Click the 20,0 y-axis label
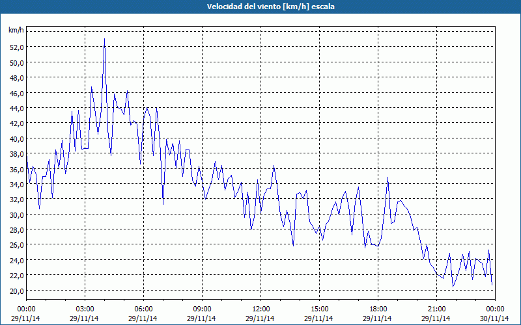This screenshot has width=521, height=325. point(18,291)
